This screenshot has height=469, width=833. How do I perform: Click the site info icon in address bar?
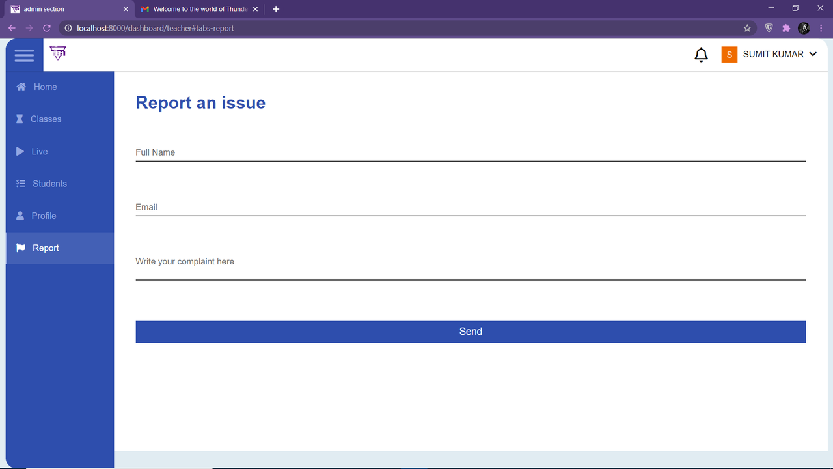point(68,28)
